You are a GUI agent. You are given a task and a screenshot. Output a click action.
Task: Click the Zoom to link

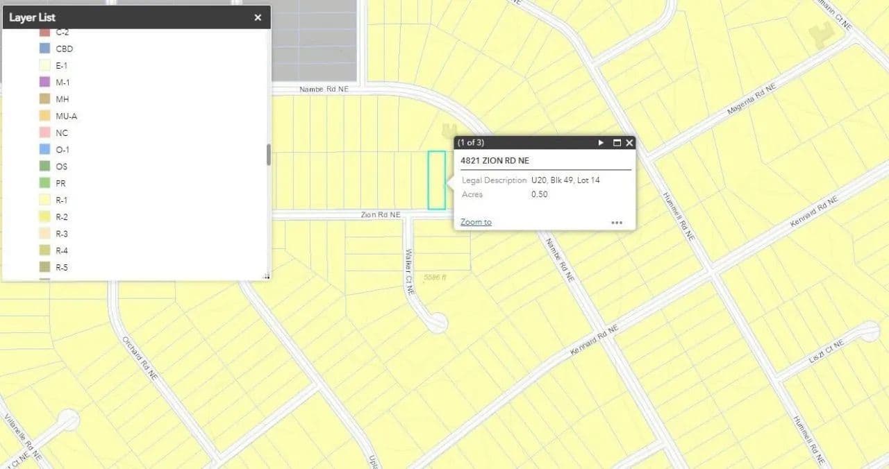click(x=476, y=222)
